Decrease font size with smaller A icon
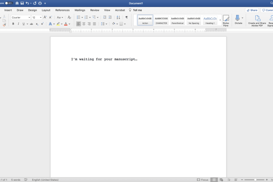Screen dimensions: 273x182 tap(50, 17)
